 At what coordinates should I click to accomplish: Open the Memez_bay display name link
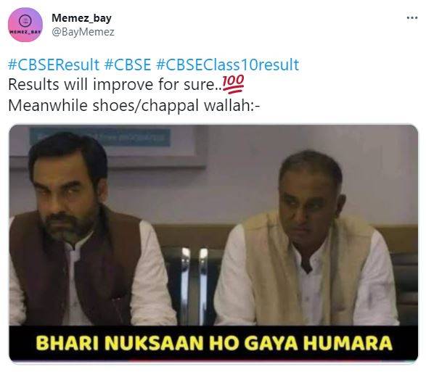click(81, 18)
